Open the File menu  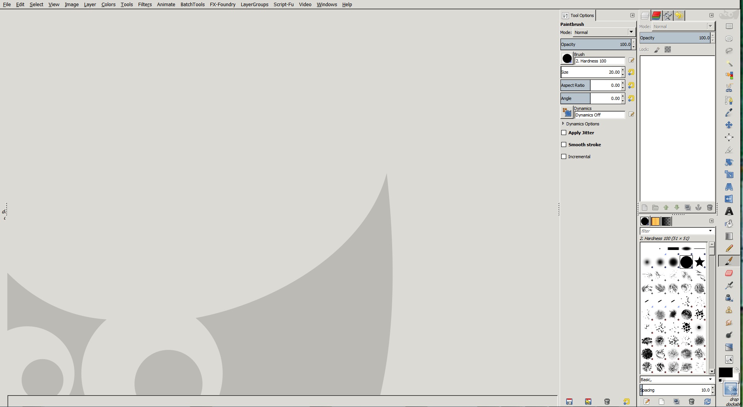coord(7,5)
